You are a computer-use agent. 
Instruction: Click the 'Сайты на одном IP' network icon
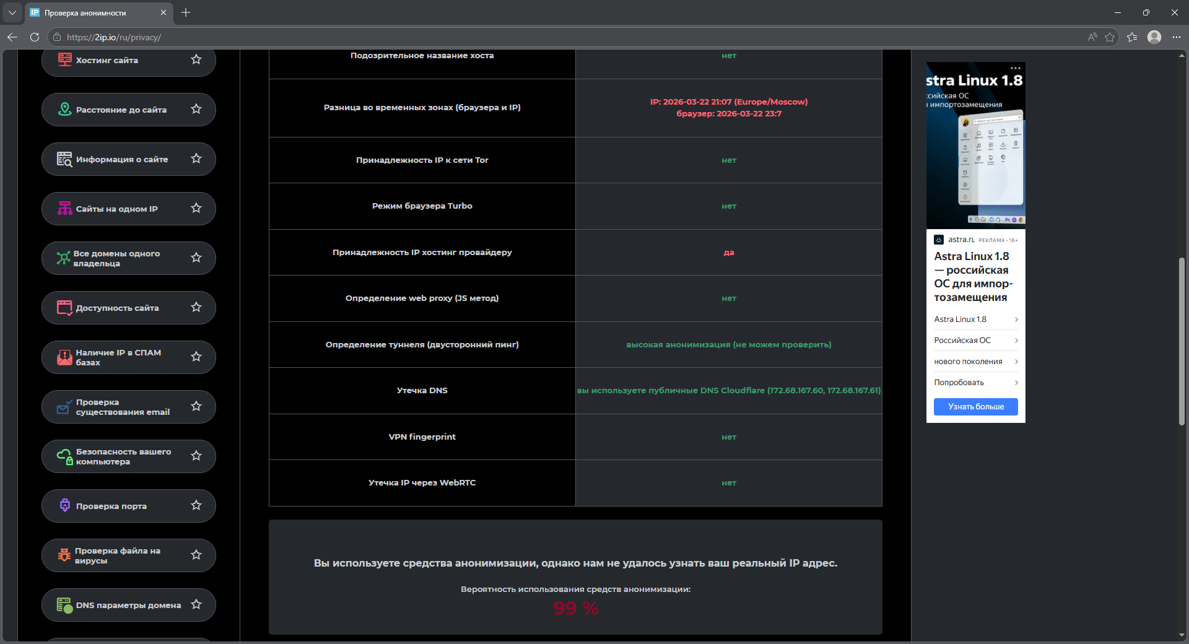(x=64, y=209)
